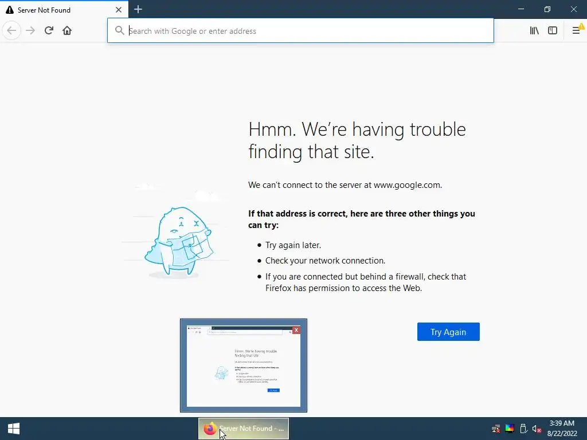Viewport: 587px width, 440px height.
Task: Click the www.google.com server message
Action: (345, 185)
